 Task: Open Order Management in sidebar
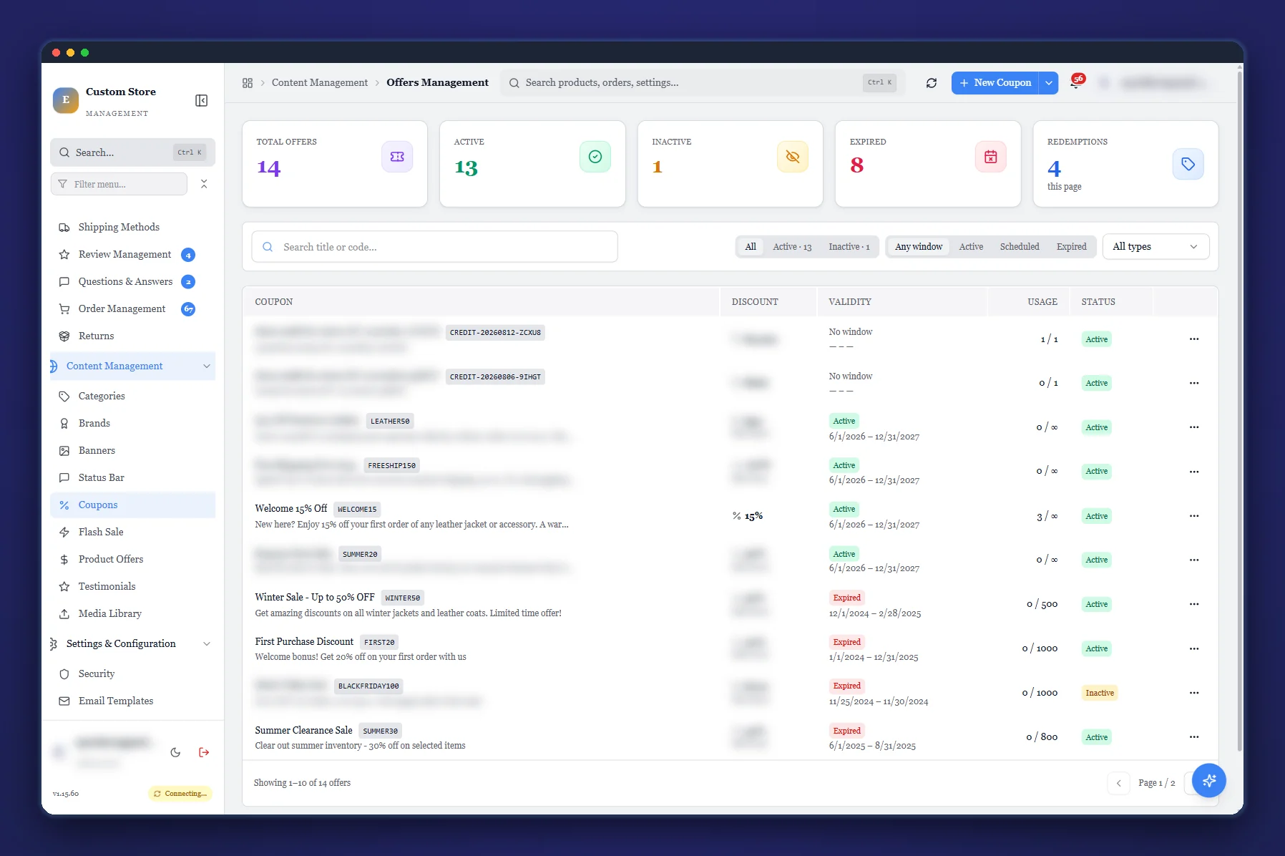click(x=133, y=309)
